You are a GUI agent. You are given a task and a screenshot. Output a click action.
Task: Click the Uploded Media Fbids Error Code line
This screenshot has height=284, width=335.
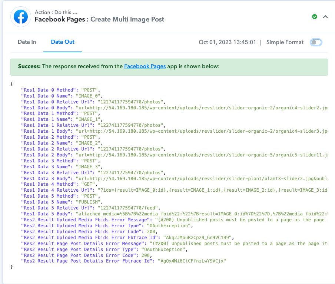tap(89, 232)
